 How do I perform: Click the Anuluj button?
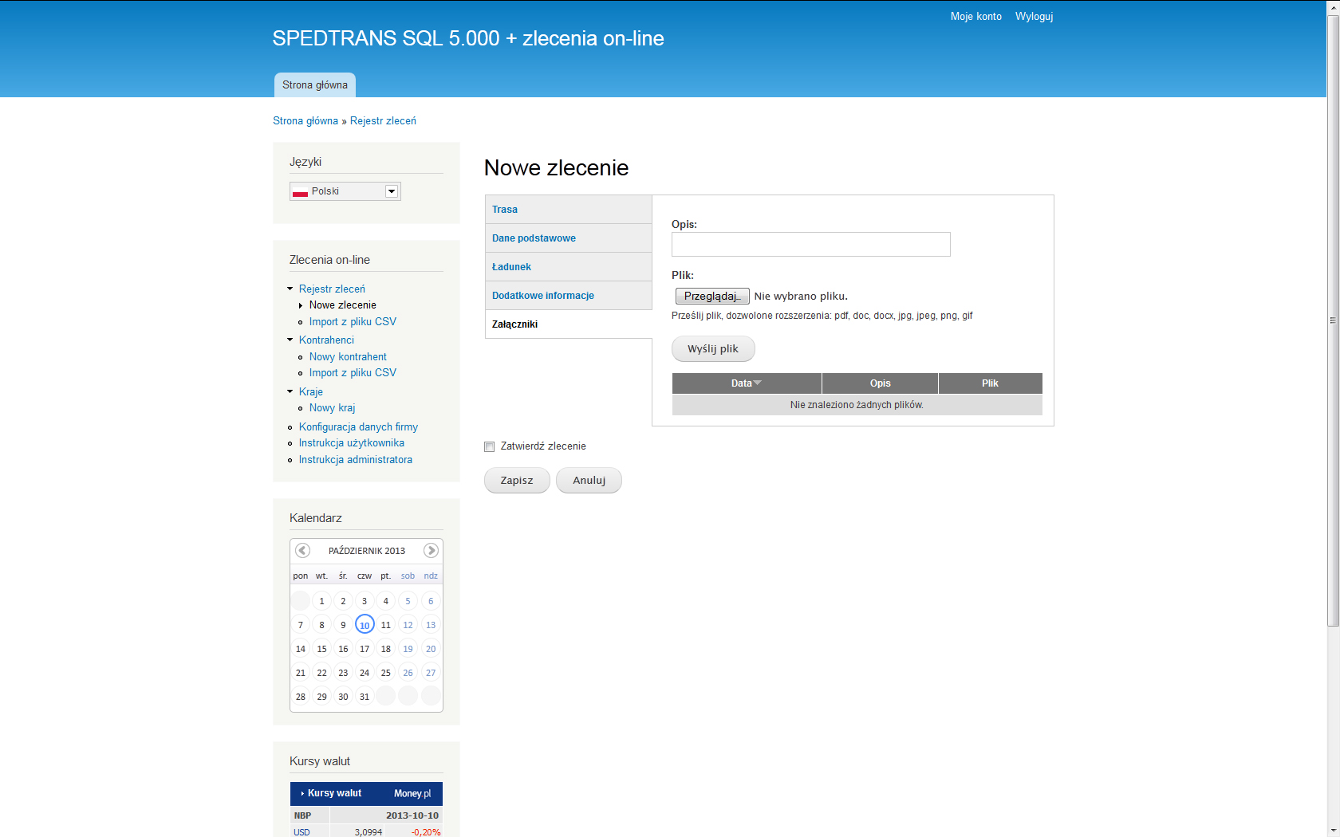point(589,481)
